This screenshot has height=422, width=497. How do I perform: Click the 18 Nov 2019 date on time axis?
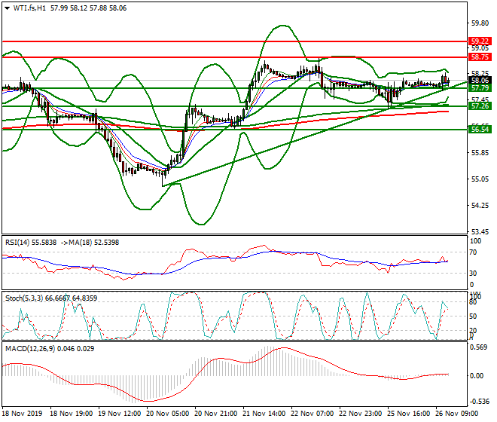[23, 414]
